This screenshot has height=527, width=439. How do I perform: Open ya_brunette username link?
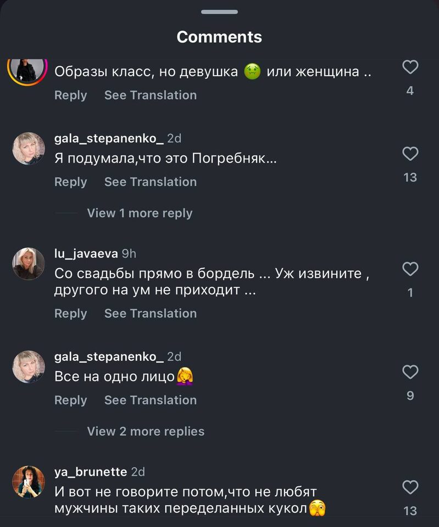coord(91,472)
